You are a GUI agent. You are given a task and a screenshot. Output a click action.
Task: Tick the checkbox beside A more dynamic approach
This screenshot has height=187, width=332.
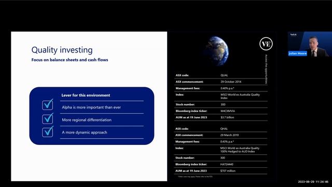pyautogui.click(x=48, y=131)
